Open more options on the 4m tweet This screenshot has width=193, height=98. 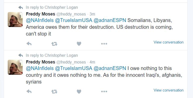[104, 92]
